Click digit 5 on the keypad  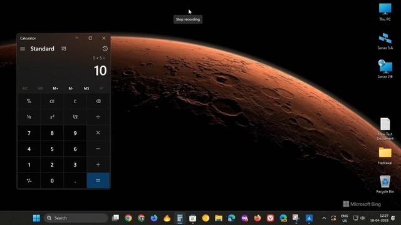[x=52, y=149]
